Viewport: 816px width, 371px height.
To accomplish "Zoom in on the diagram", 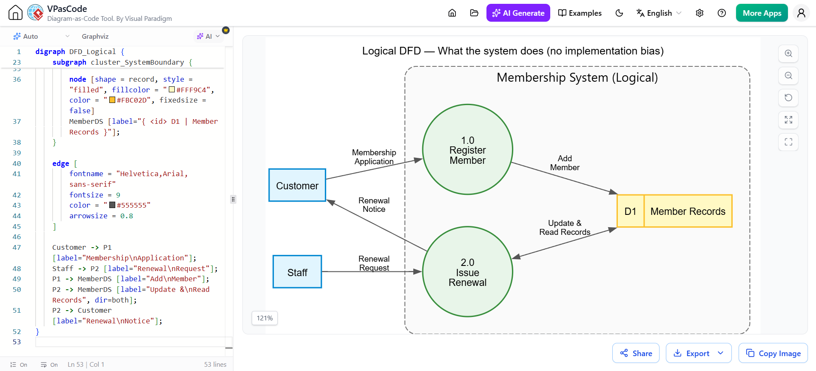I will 788,54.
